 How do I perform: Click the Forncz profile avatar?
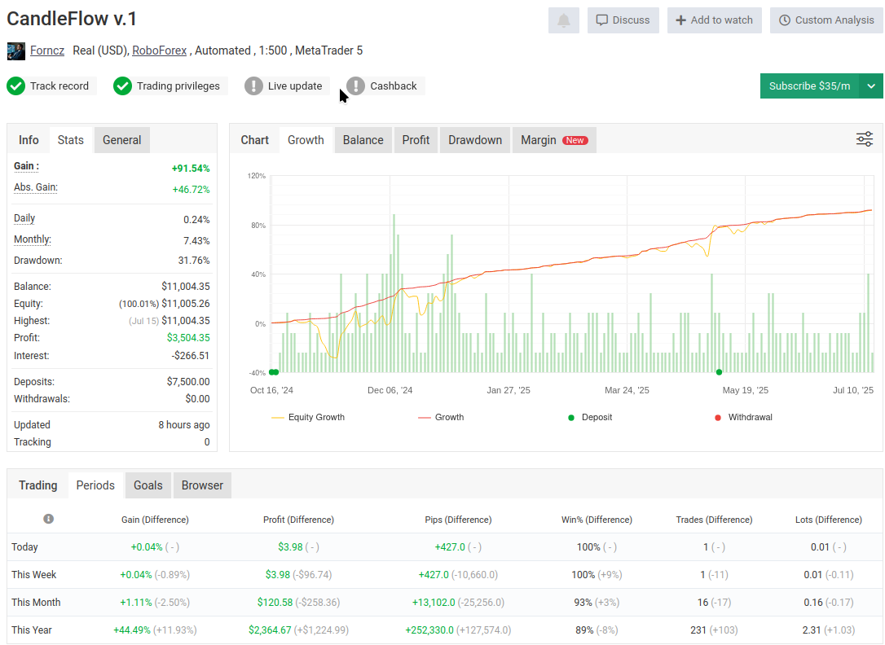coord(16,50)
